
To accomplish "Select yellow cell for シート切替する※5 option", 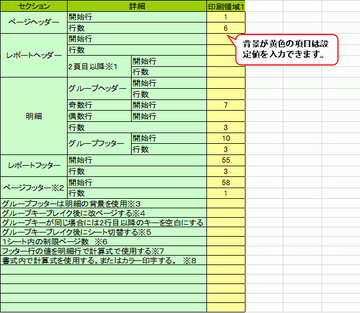I will [226, 232].
